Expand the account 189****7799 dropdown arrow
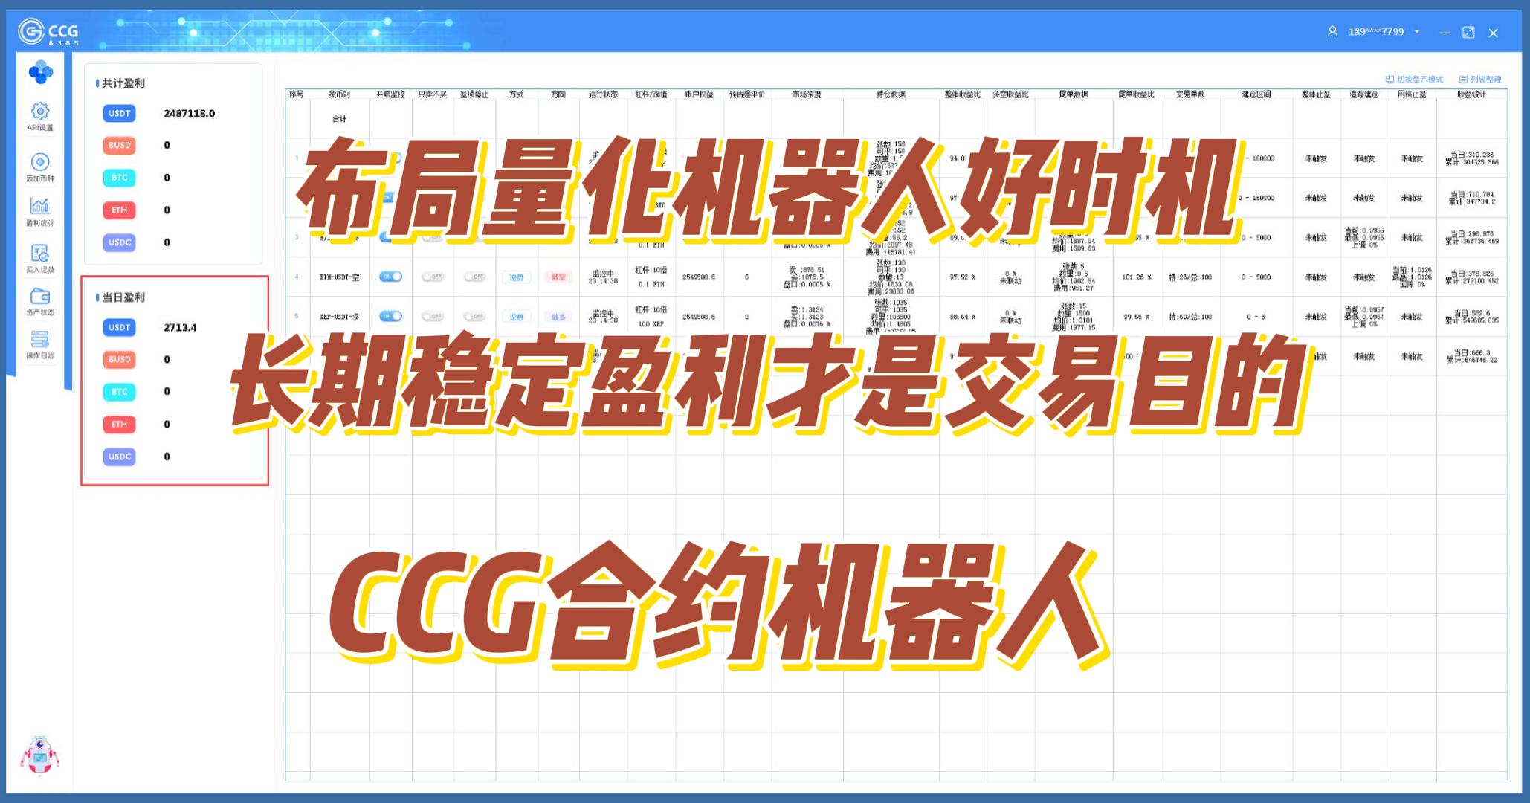Screen dimensions: 1530x803 (x=1417, y=32)
